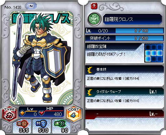166x135 pixels.
Task: Click the character card artwork
Action: point(41,58)
